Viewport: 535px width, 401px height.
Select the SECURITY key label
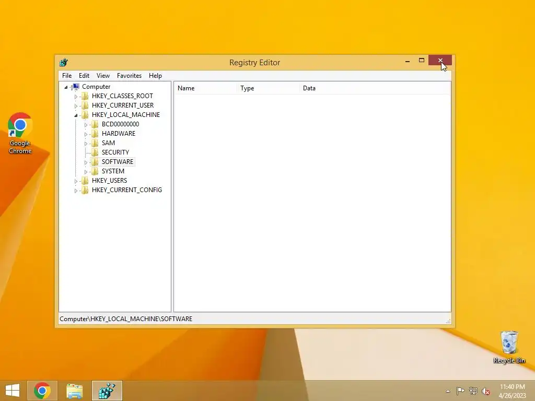[115, 152]
